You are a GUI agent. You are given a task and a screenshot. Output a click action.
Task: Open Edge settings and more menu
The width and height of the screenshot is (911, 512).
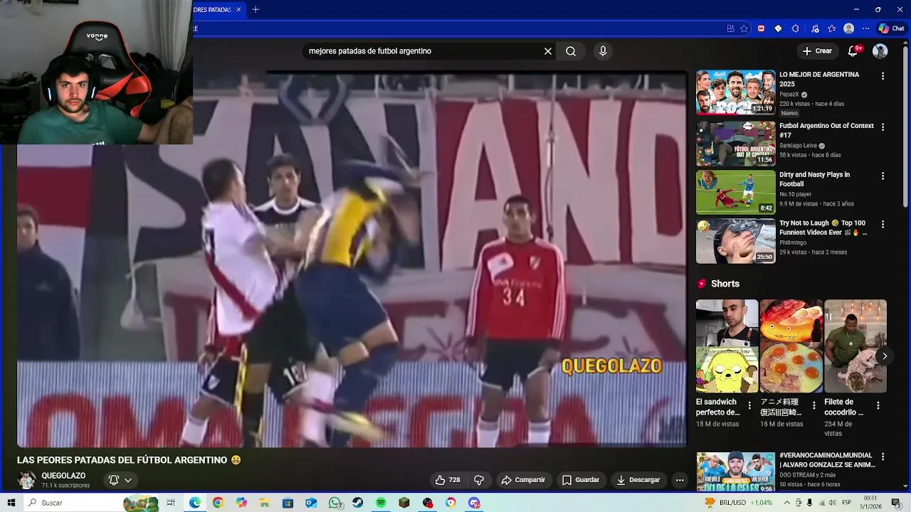[x=865, y=28]
